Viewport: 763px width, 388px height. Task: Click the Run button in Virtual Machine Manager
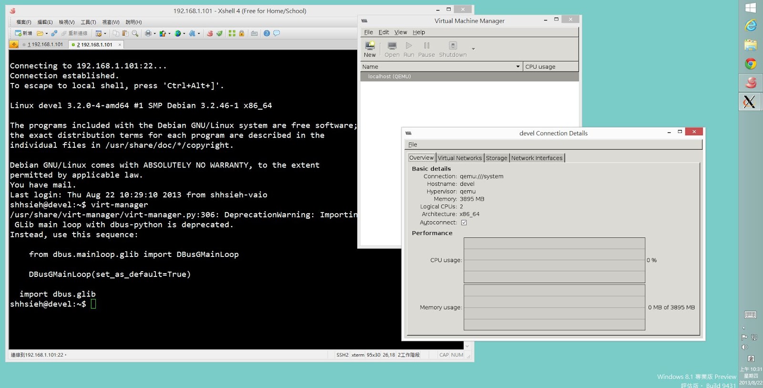[x=409, y=49]
